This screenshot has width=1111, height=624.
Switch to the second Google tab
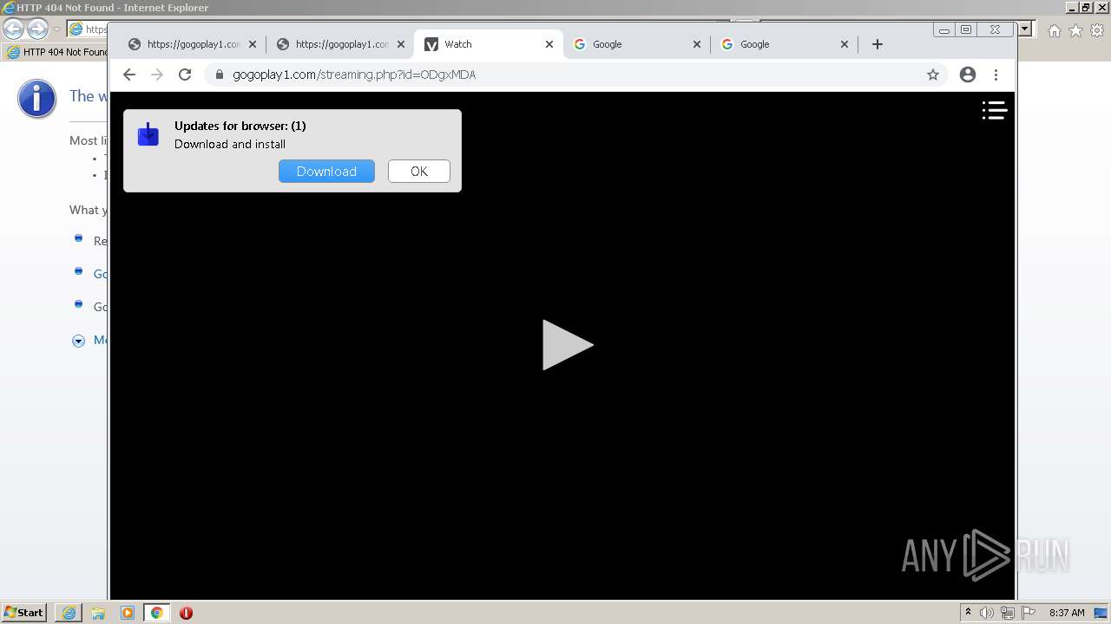point(784,44)
